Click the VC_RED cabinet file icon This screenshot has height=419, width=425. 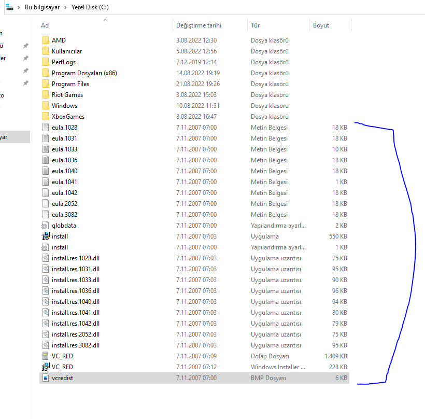tap(46, 356)
